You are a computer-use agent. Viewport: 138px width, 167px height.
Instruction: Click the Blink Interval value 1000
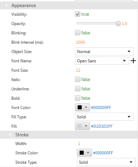pyautogui.click(x=80, y=42)
